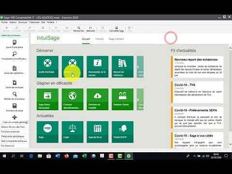Click the Atteindre toolbar button
This screenshot has height=174, width=232.
(90, 29)
